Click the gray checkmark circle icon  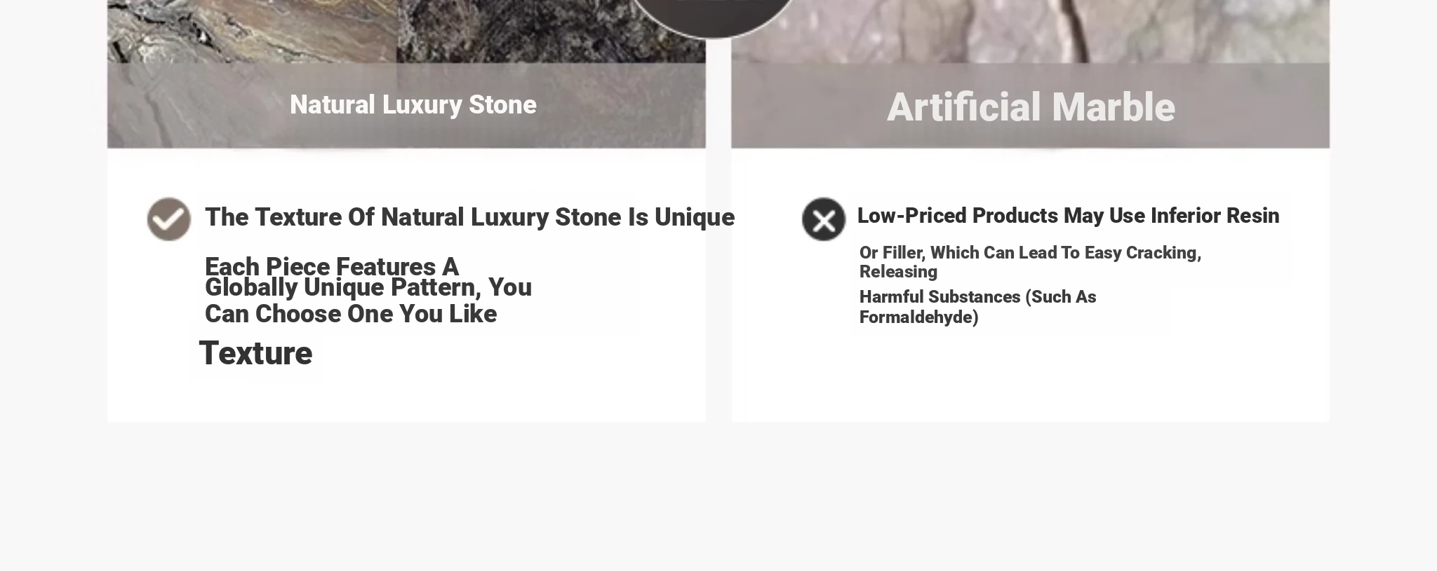[168, 219]
